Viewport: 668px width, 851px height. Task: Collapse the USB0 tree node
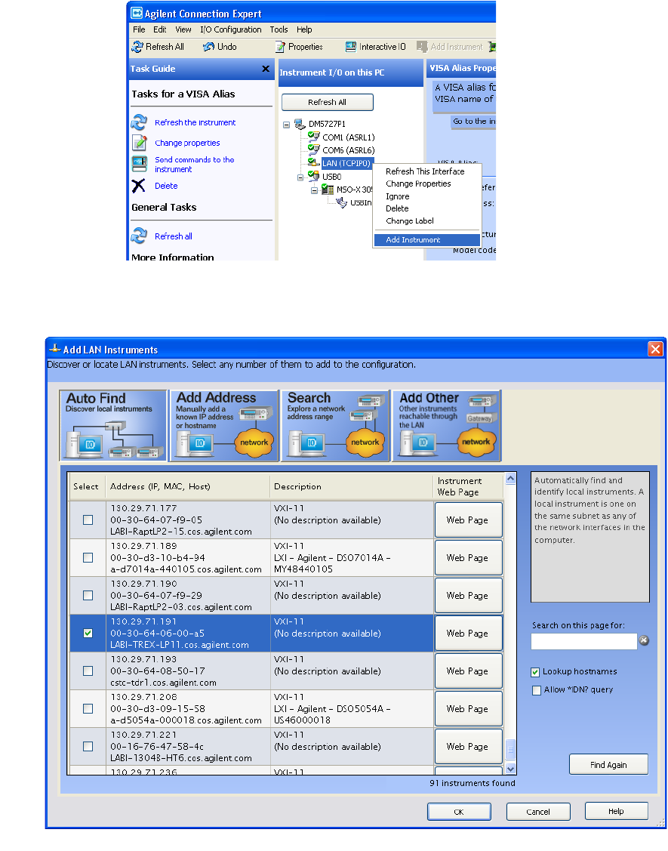click(300, 177)
